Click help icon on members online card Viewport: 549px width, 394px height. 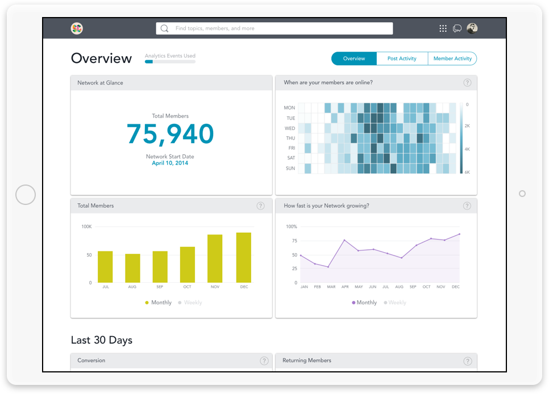coord(467,83)
